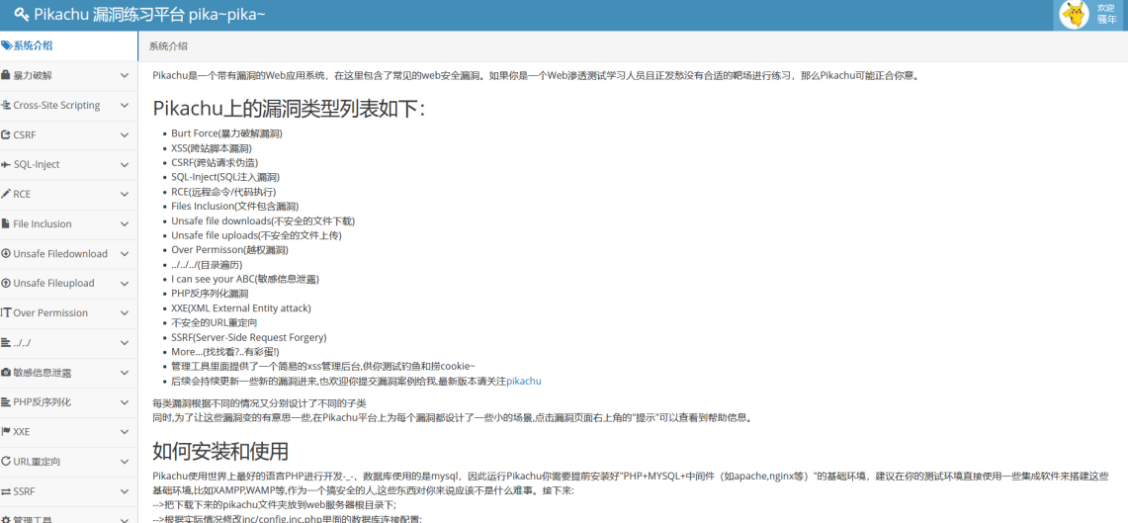Expand the 敏感信息泄露 chevron
Image resolution: width=1128 pixels, height=523 pixels.
click(x=125, y=372)
